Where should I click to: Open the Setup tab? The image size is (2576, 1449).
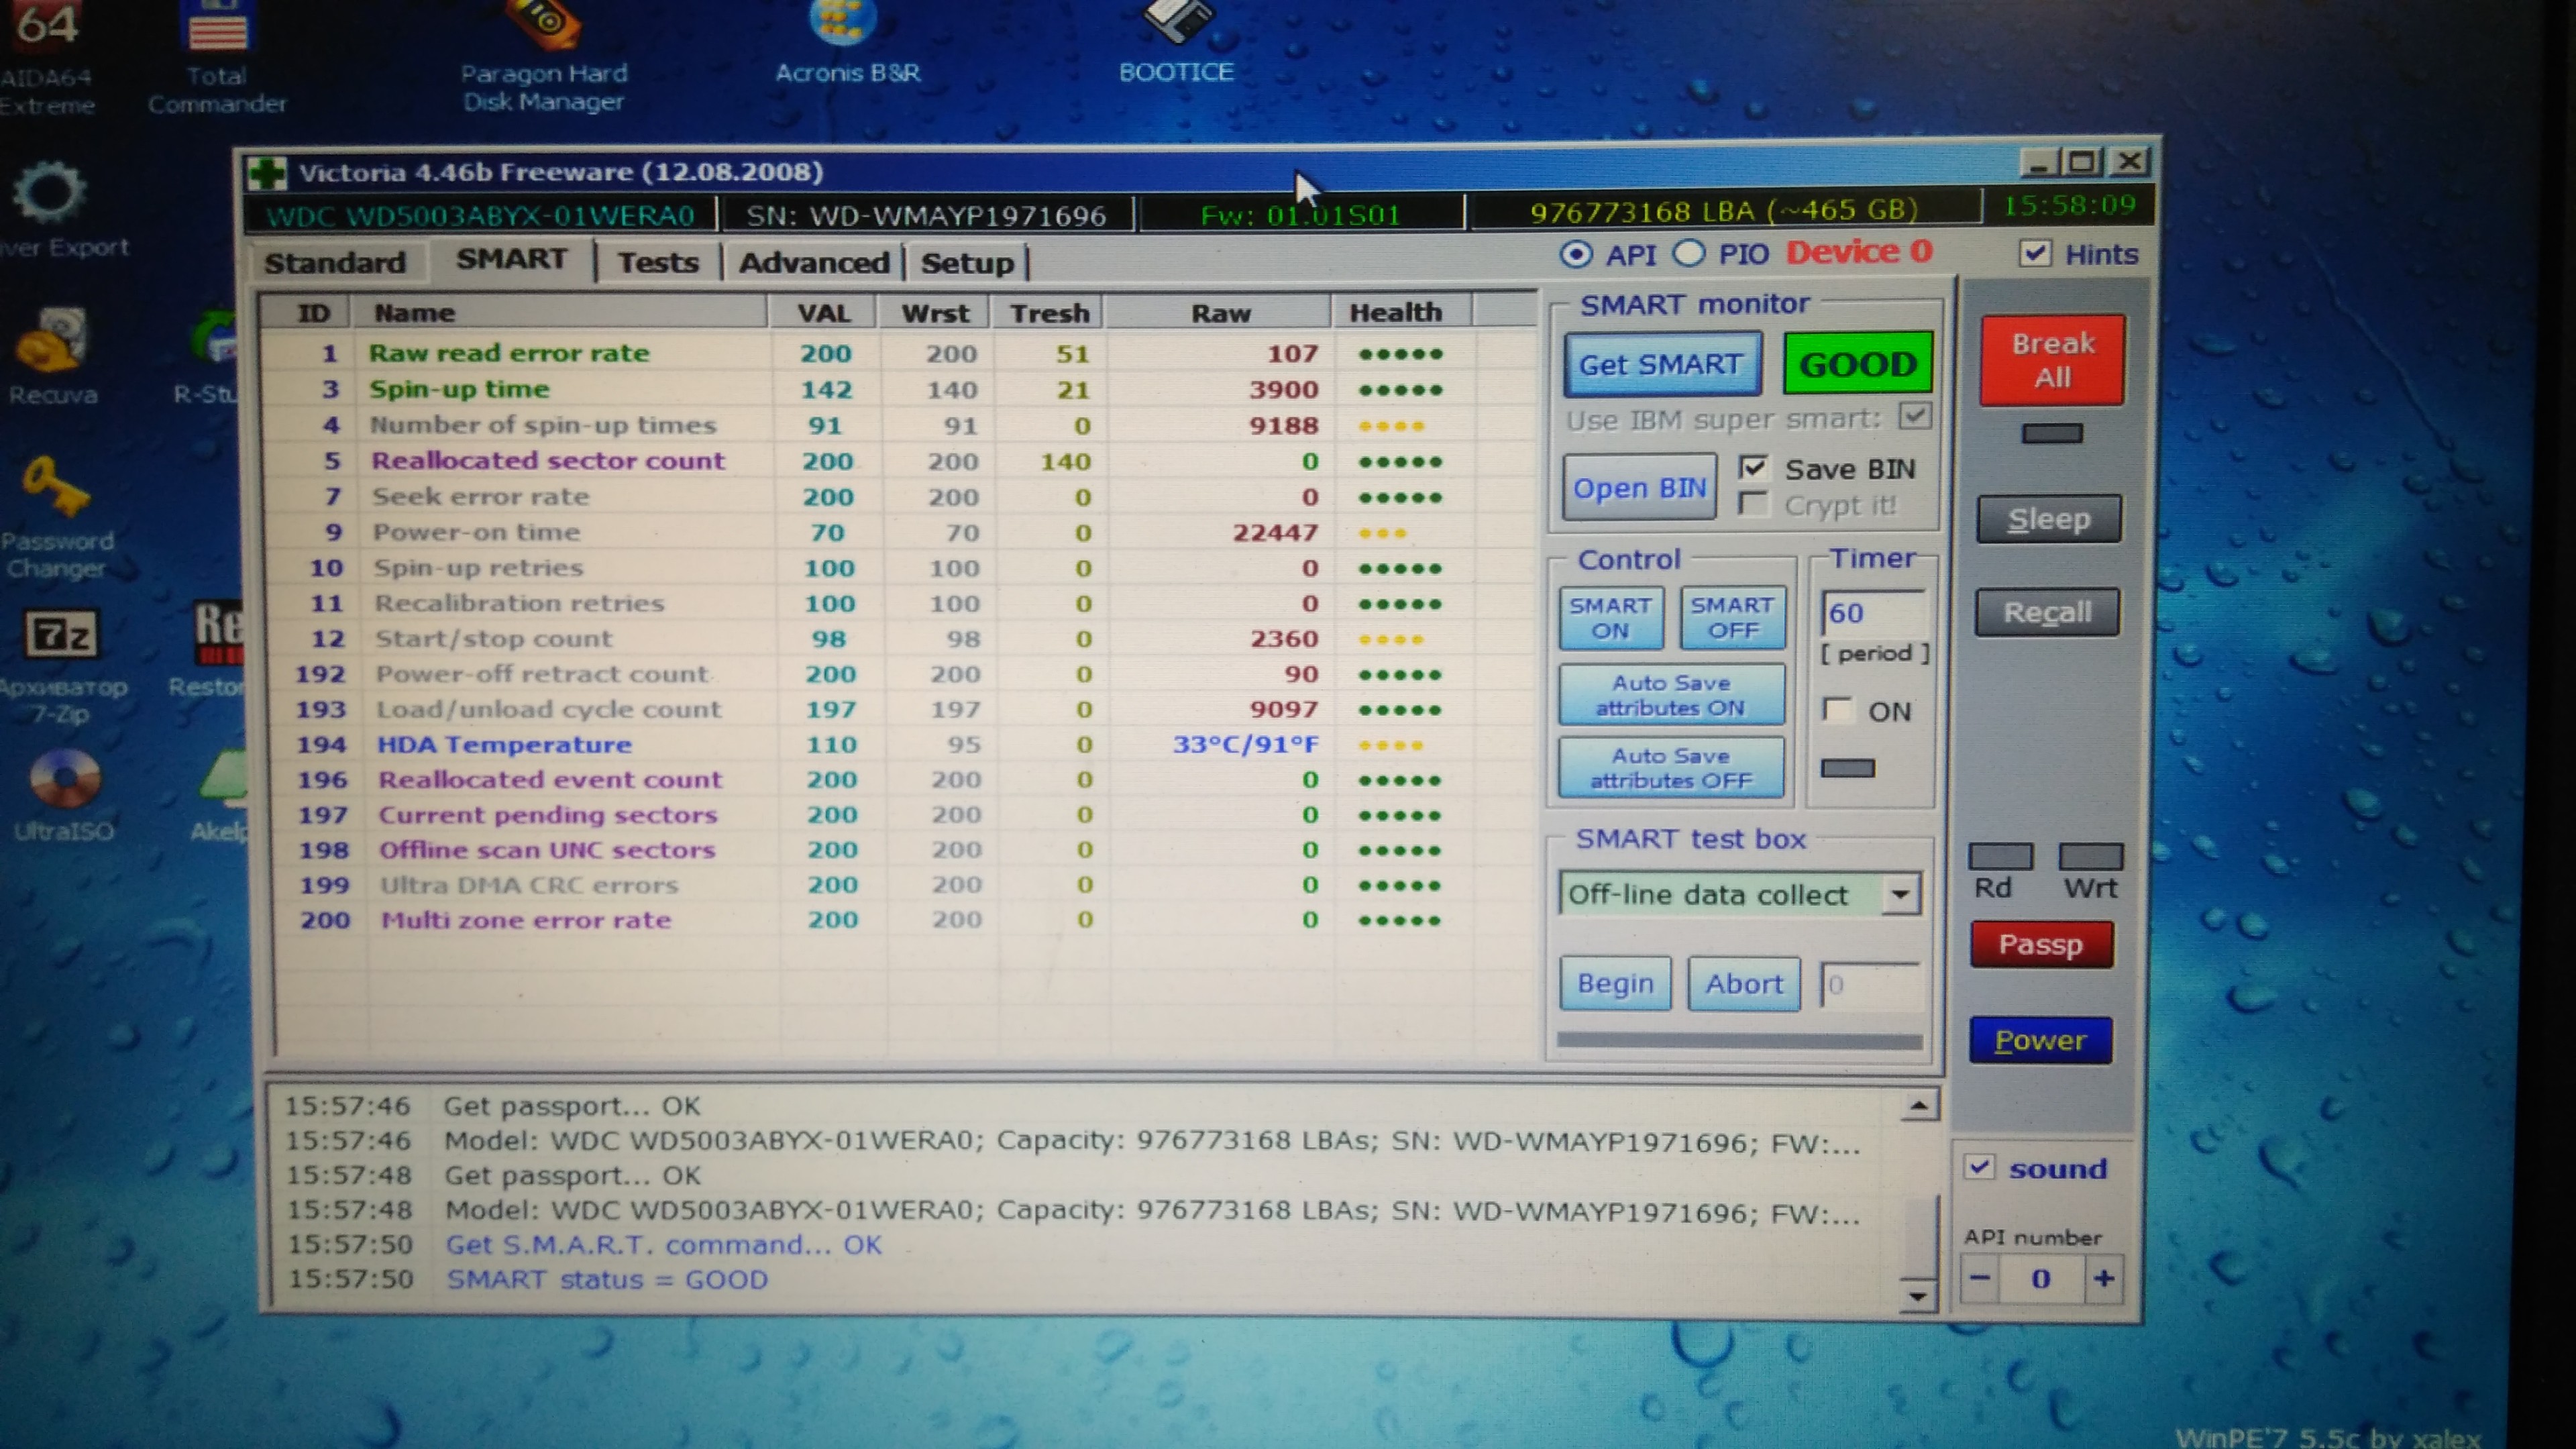point(967,263)
